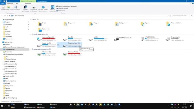Select the Soft (E:) drive icon
This screenshot has width=194, height=109.
click(x=91, y=39)
